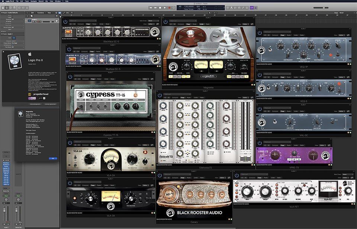The width and height of the screenshot is (357, 229).
Task: Select the Audio 1 track icon in the inspector
Action: click(14, 38)
